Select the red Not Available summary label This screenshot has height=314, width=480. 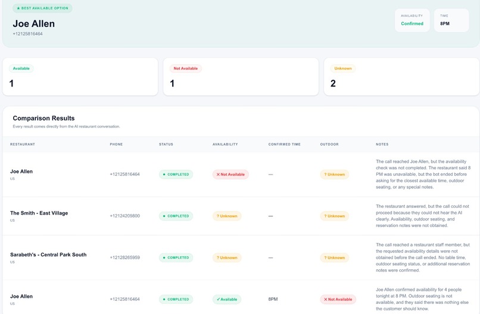[186, 69]
